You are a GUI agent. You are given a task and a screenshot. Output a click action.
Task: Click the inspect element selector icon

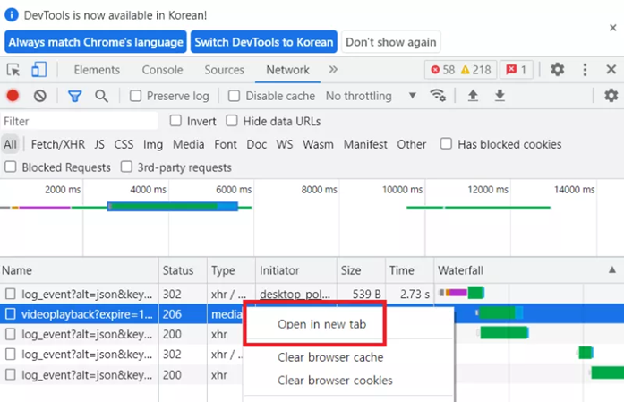(x=13, y=70)
